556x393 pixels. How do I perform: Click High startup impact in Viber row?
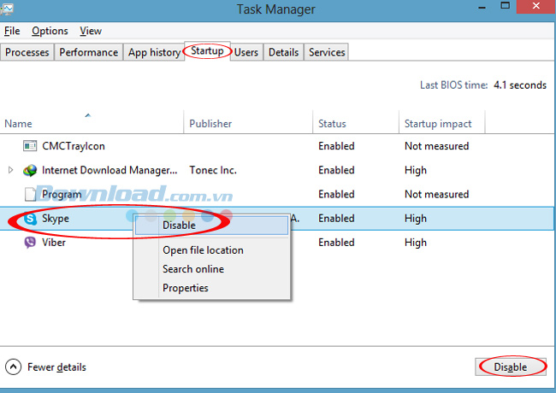click(415, 243)
